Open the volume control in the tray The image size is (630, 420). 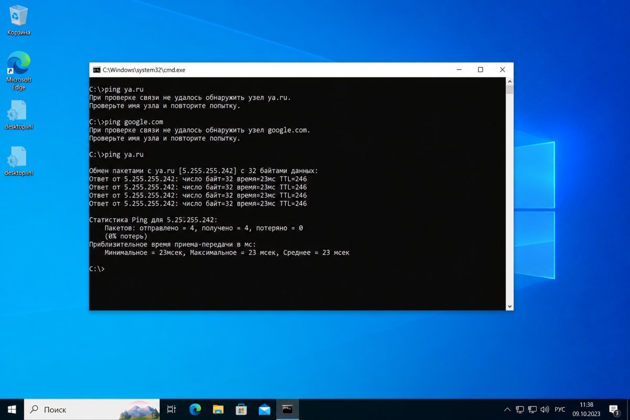click(x=544, y=409)
